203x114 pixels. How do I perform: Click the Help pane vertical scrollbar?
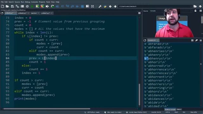[x=202, y=20]
